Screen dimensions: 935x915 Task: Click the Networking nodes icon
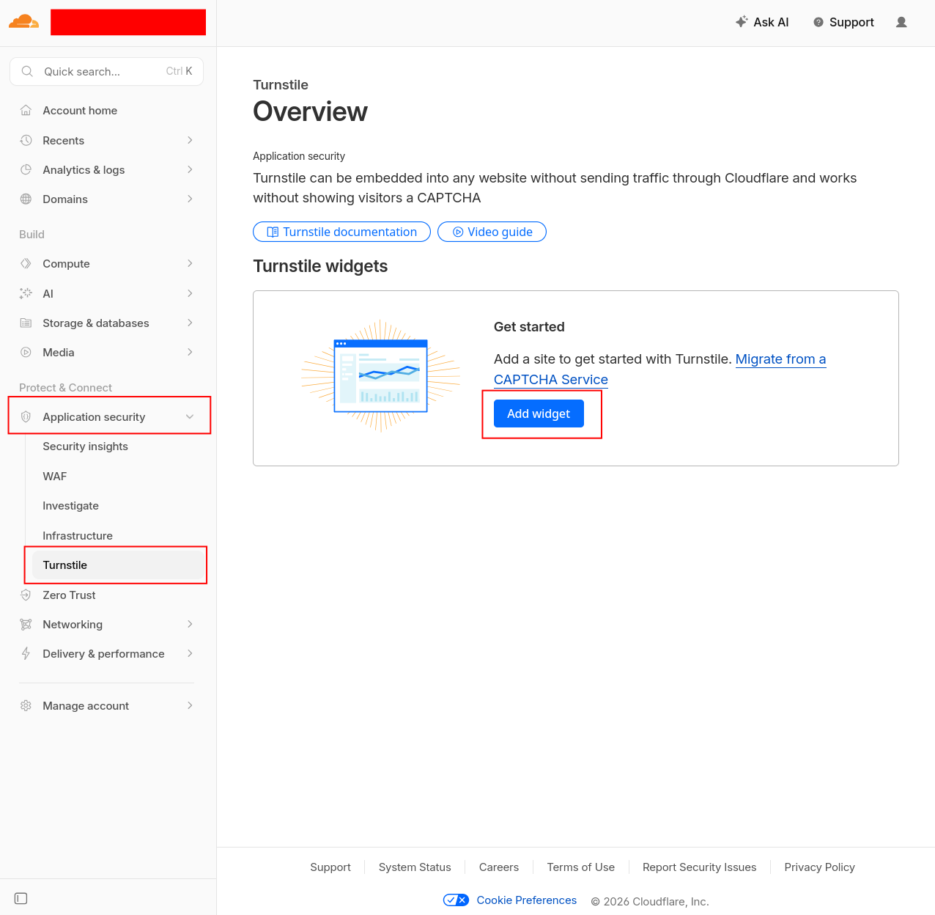[x=26, y=624]
